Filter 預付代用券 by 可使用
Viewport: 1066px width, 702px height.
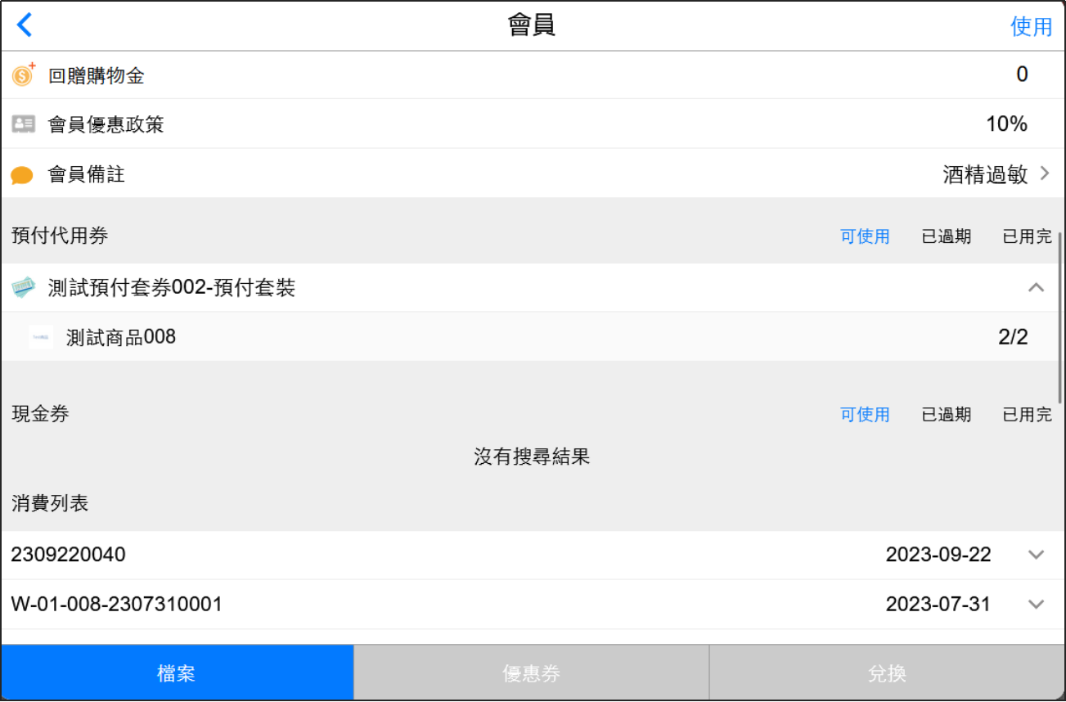[865, 237]
